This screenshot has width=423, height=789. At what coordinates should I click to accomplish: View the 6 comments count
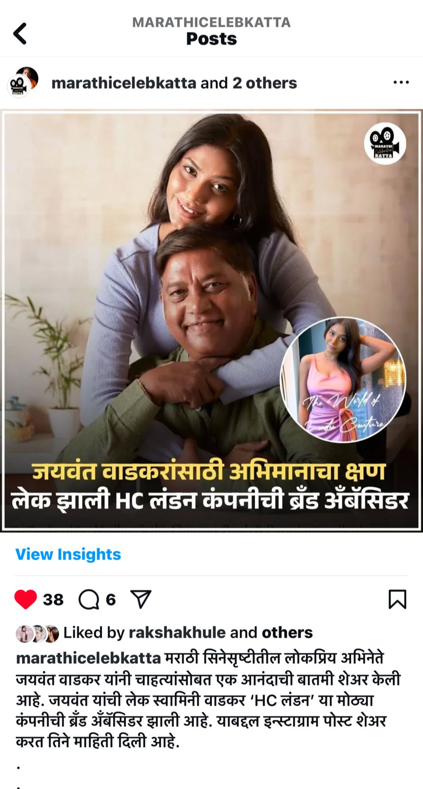111,600
